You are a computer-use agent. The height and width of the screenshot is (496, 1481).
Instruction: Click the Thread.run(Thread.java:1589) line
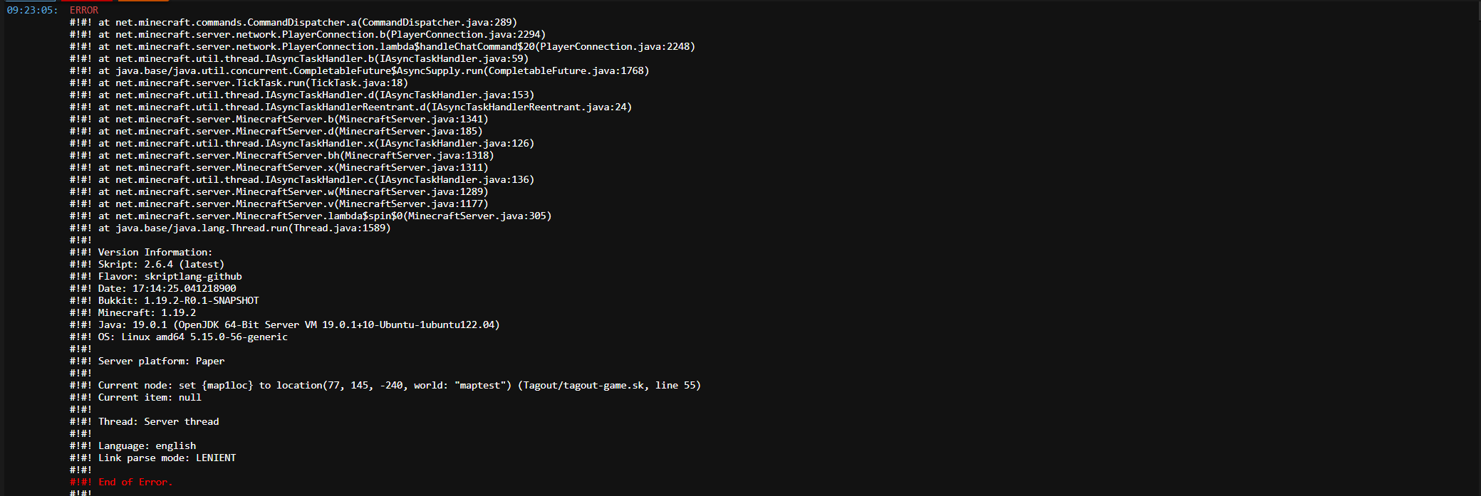point(230,228)
